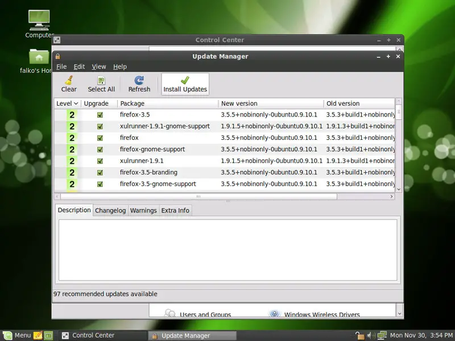The height and width of the screenshot is (341, 455).
Task: Click the level 2 badge for firefox-3.5-branding
Action: [x=72, y=173]
